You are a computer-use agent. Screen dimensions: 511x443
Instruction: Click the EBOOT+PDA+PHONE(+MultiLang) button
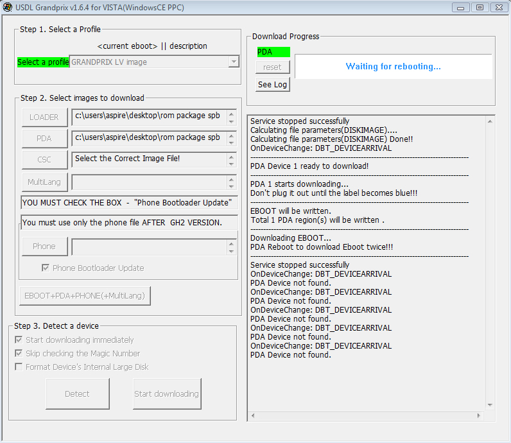[x=85, y=296]
